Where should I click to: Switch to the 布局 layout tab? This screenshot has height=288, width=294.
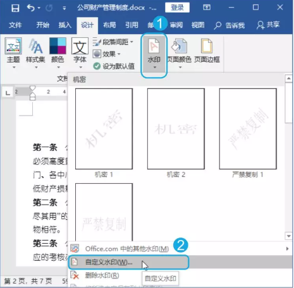109,25
